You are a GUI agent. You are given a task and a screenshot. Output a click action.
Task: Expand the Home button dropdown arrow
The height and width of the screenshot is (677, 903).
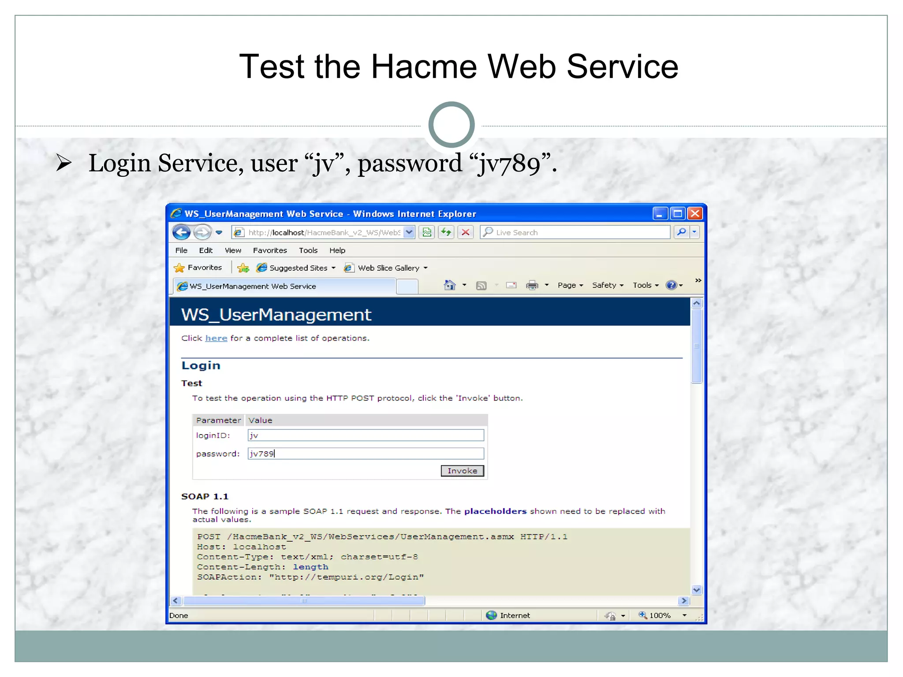tap(464, 285)
